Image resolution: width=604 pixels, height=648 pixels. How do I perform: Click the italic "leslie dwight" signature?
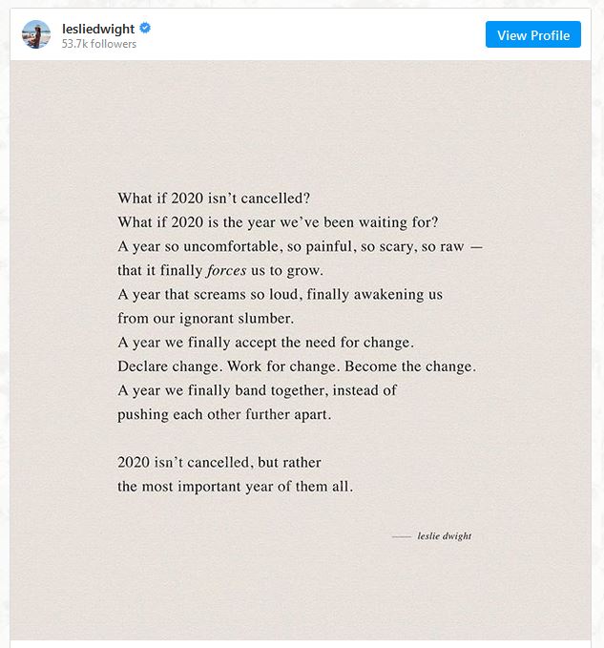pos(444,536)
